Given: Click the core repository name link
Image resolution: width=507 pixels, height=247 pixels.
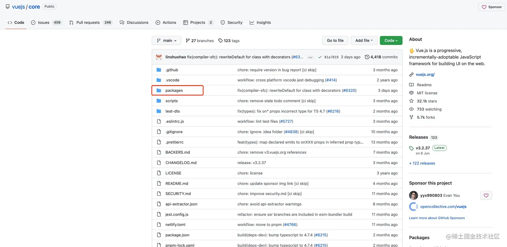Looking at the screenshot, I should click(x=34, y=7).
